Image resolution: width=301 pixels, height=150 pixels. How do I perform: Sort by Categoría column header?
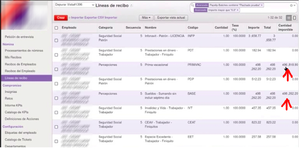tap(105, 27)
